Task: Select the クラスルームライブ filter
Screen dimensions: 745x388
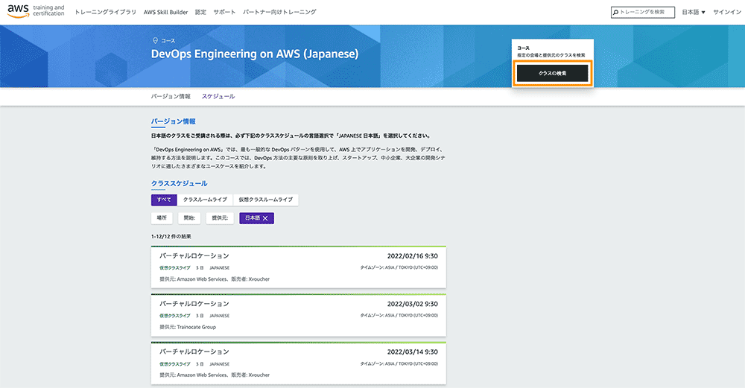Action: pos(206,200)
